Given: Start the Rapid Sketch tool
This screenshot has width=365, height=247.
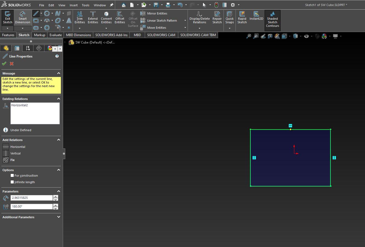Looking at the screenshot, I should pos(242,17).
